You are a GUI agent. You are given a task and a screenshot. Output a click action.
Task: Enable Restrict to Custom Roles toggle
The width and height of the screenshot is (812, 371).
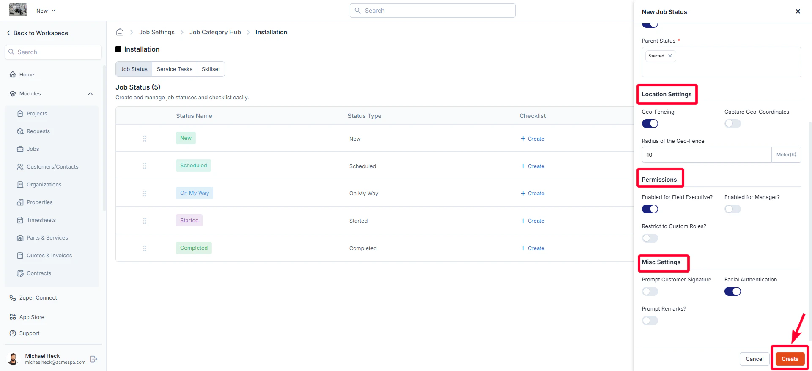(x=650, y=238)
